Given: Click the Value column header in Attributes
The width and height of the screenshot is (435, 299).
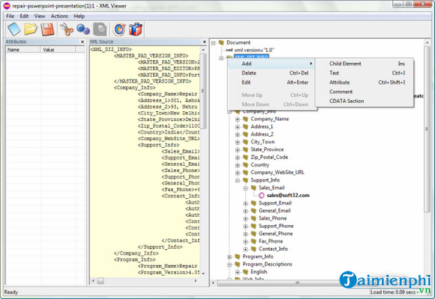Looking at the screenshot, I should [58, 50].
